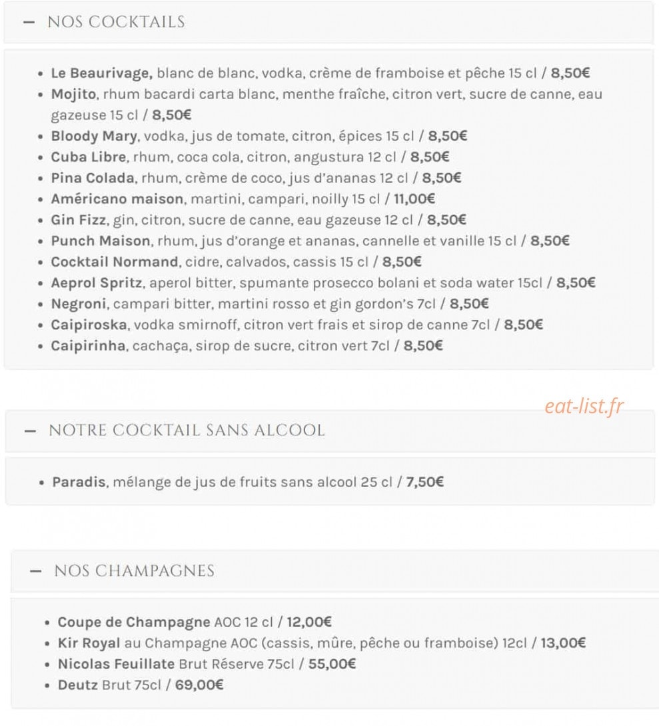Click the NOS CHAMPAGNES accordion header
The image size is (659, 726).
(335, 571)
